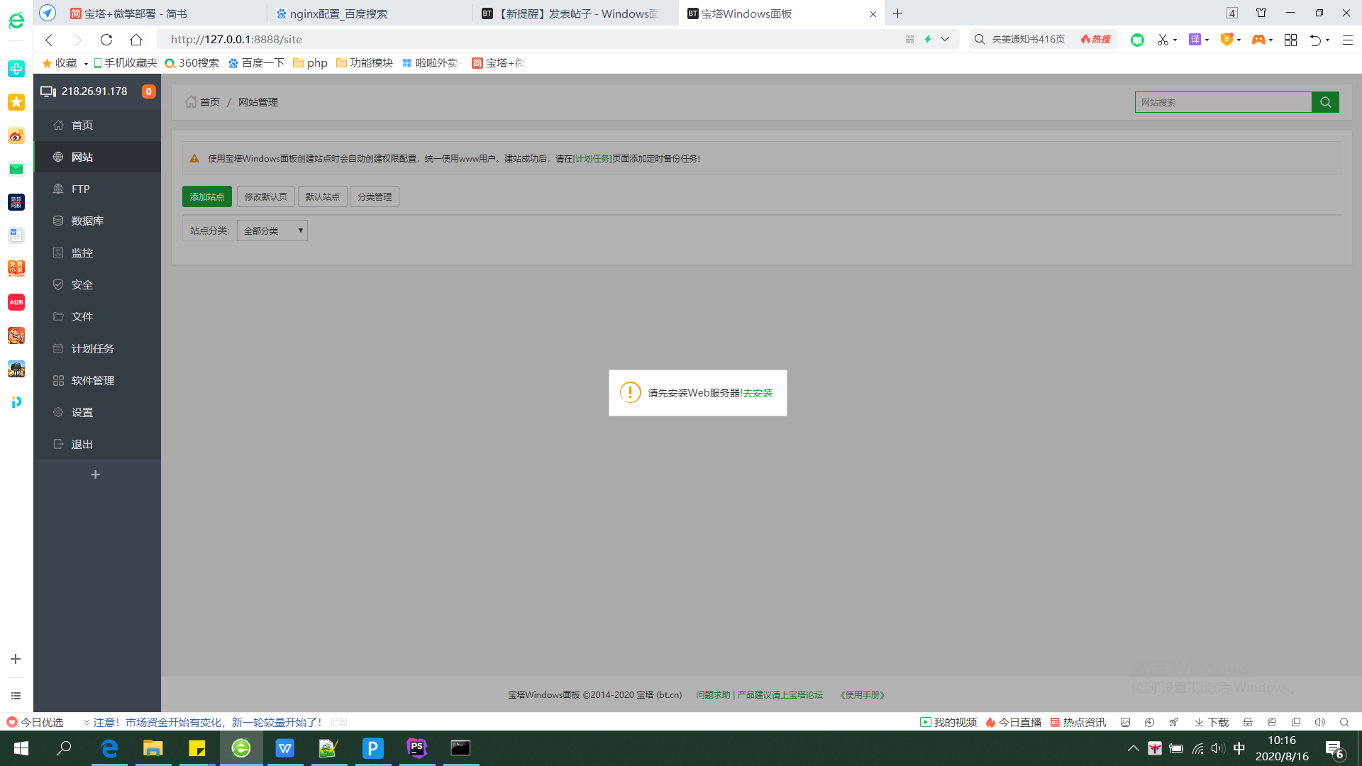
Task: Click 分类管理 button
Action: click(x=375, y=196)
